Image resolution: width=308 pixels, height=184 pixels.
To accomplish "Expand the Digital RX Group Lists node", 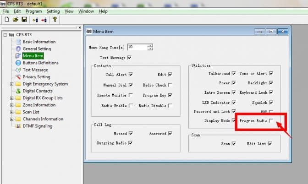I will (12, 98).
